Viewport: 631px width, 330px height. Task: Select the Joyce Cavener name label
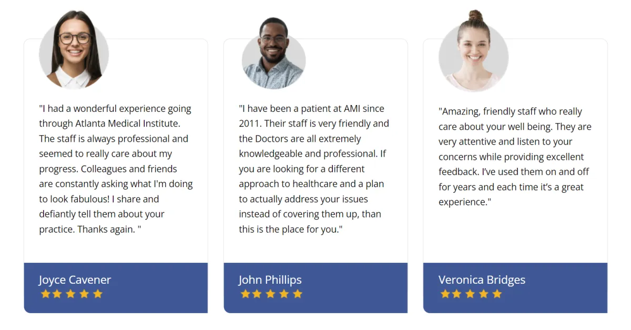75,280
